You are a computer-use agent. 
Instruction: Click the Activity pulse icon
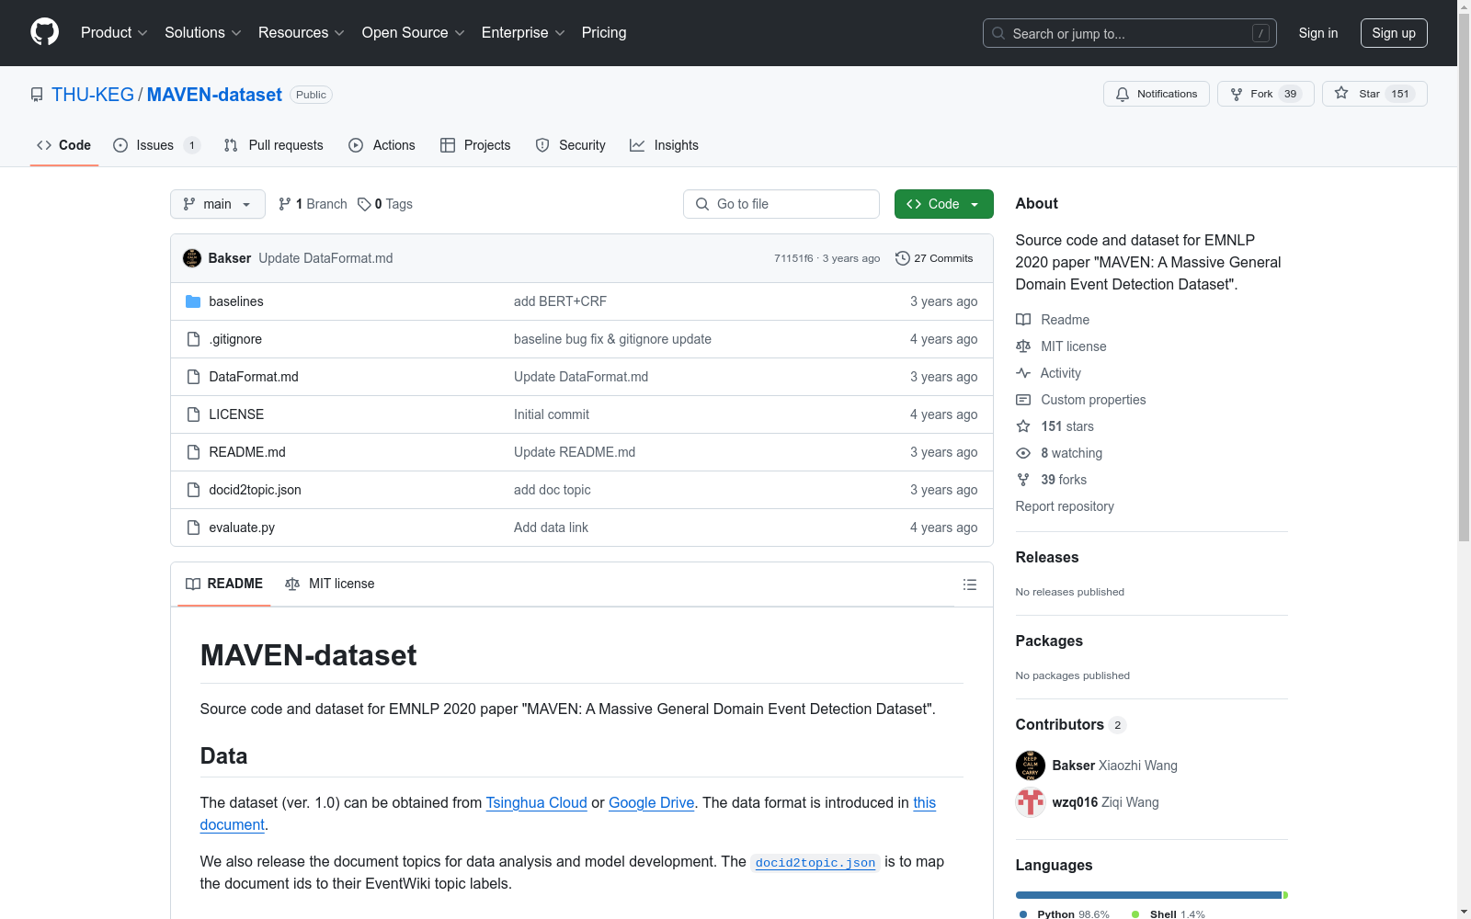click(1023, 373)
